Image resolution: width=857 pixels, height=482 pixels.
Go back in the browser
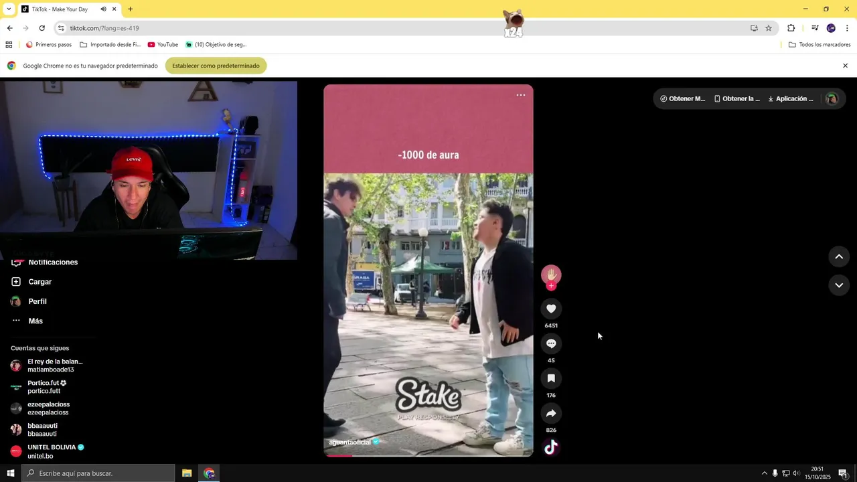coord(9,28)
